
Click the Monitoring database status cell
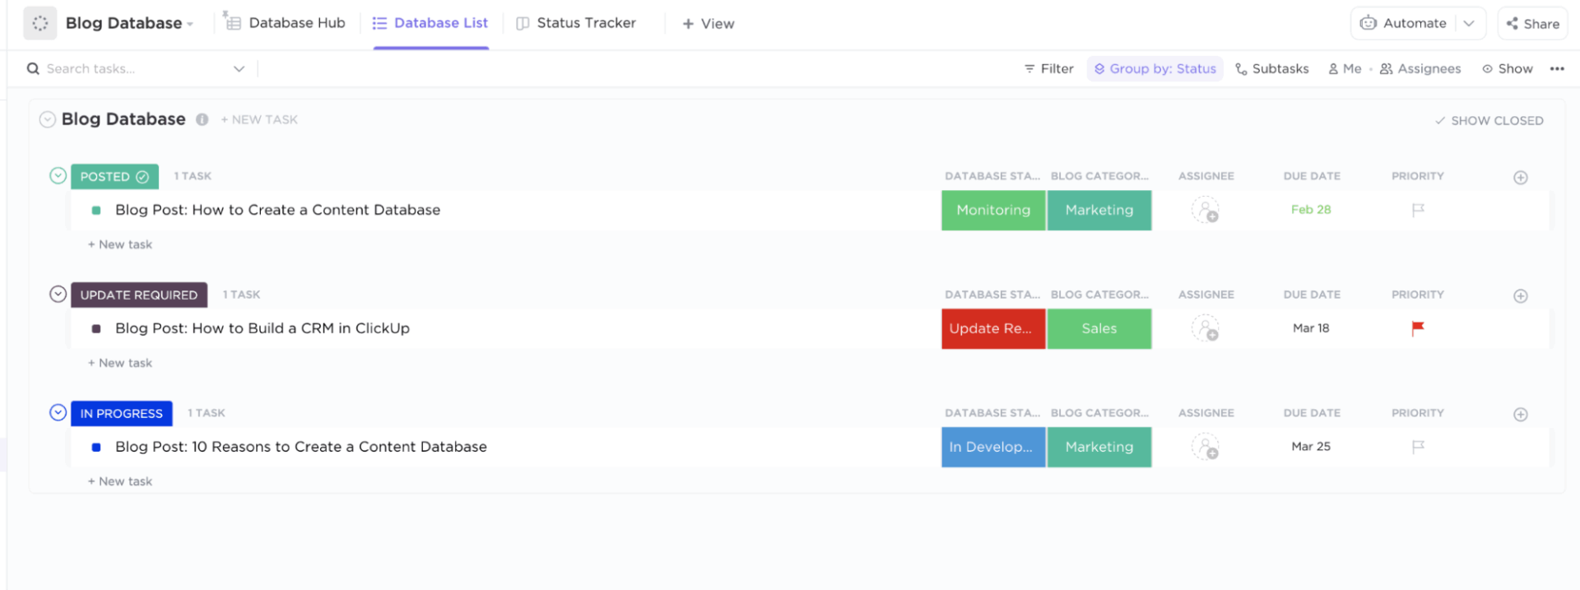[993, 211]
